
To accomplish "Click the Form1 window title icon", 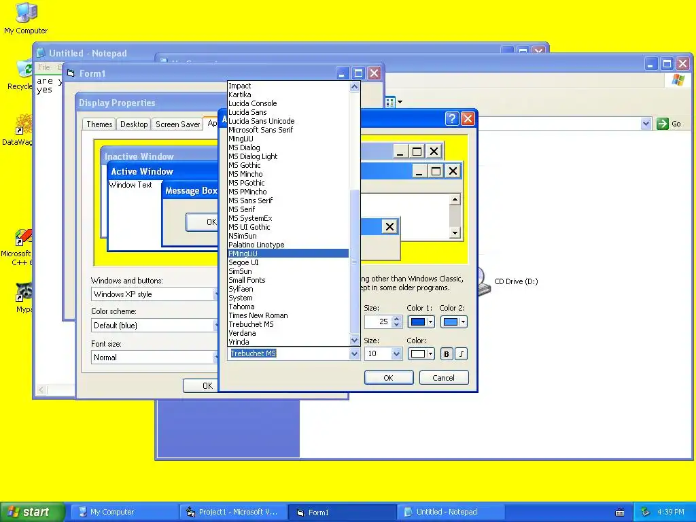I will [x=71, y=73].
